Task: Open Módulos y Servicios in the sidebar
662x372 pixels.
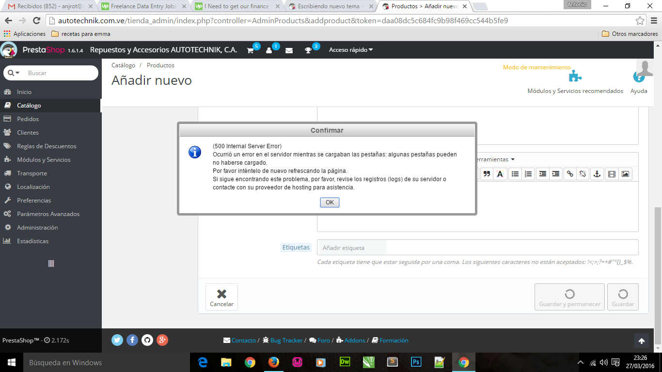Action: [x=51, y=159]
